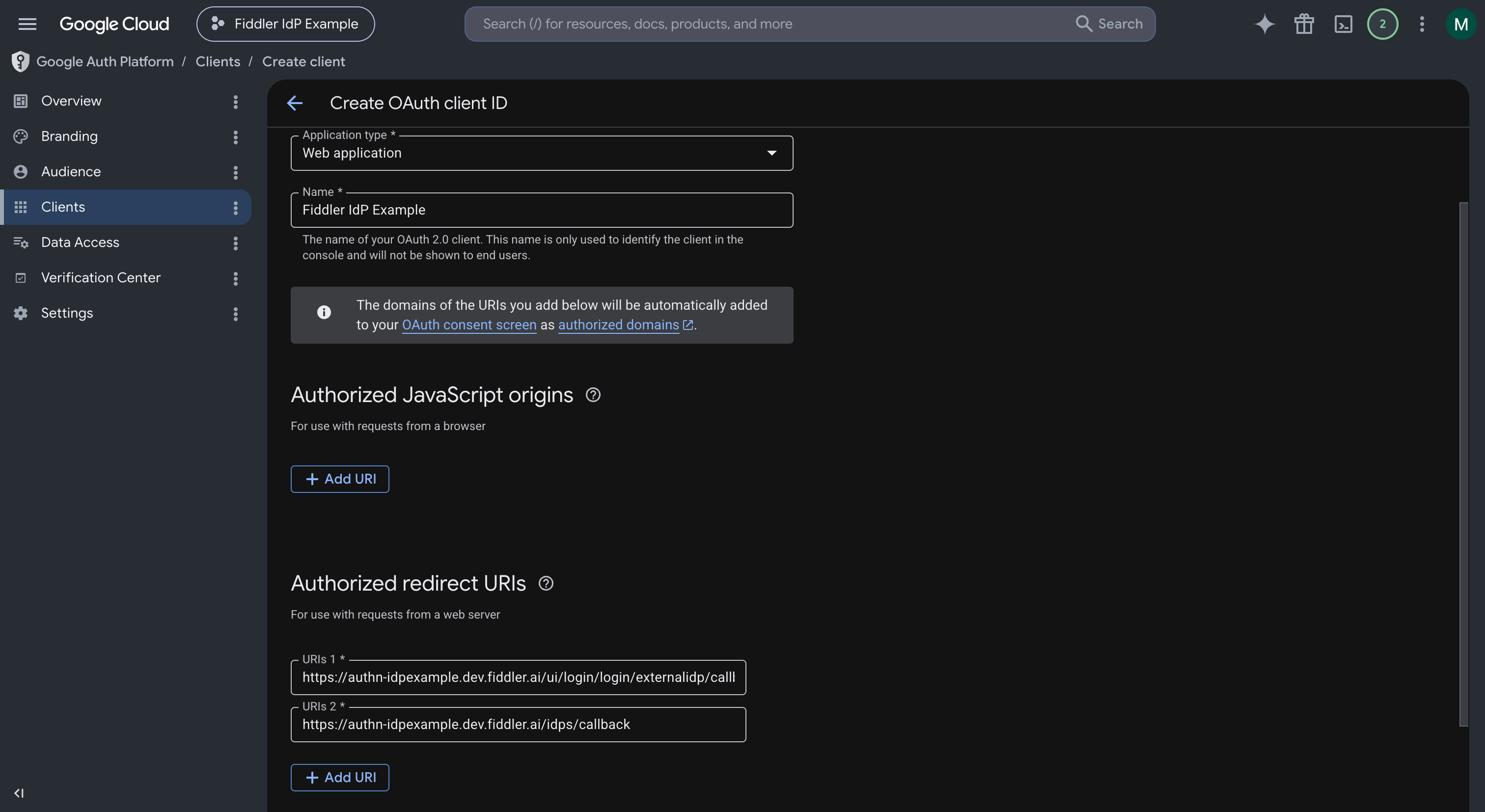The image size is (1485, 812).
Task: Click the vertical scrollbar of the form
Action: tap(1463, 464)
